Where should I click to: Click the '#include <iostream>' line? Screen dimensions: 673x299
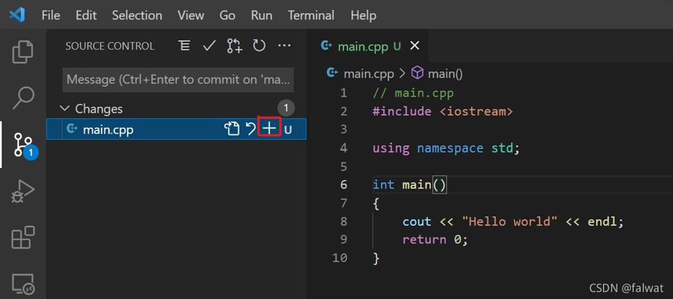pos(443,112)
